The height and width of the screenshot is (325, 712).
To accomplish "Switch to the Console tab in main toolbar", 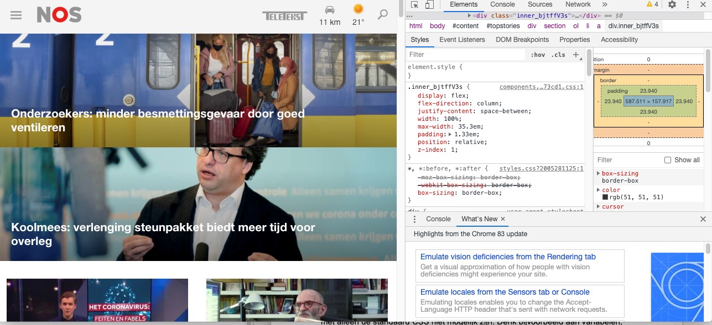I will [502, 4].
